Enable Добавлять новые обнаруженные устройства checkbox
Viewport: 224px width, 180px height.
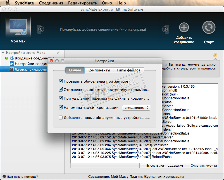(x=61, y=117)
